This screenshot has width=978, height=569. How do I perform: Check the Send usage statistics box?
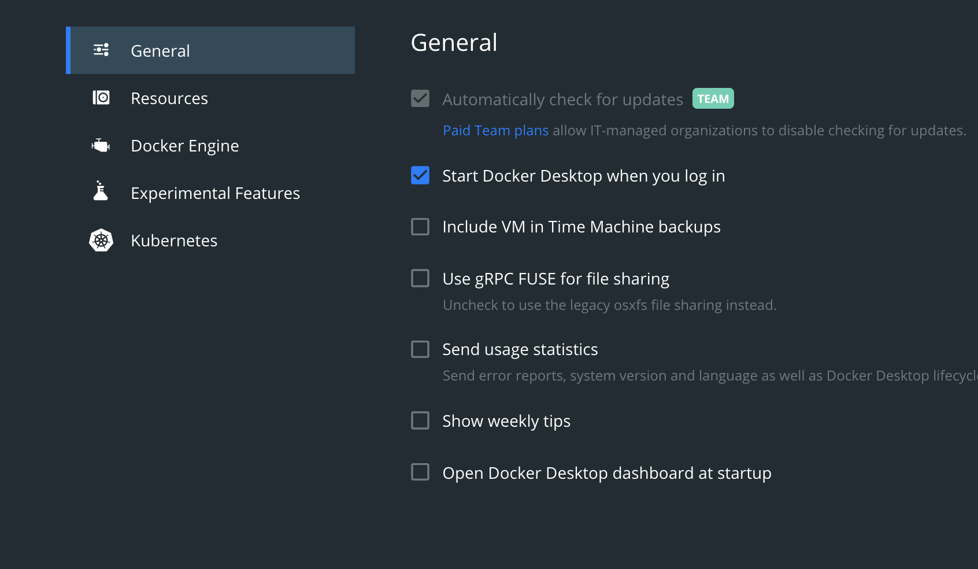(420, 349)
